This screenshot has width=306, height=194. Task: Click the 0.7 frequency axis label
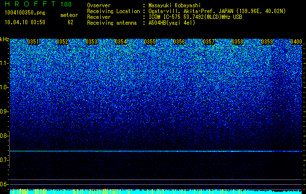3,160
